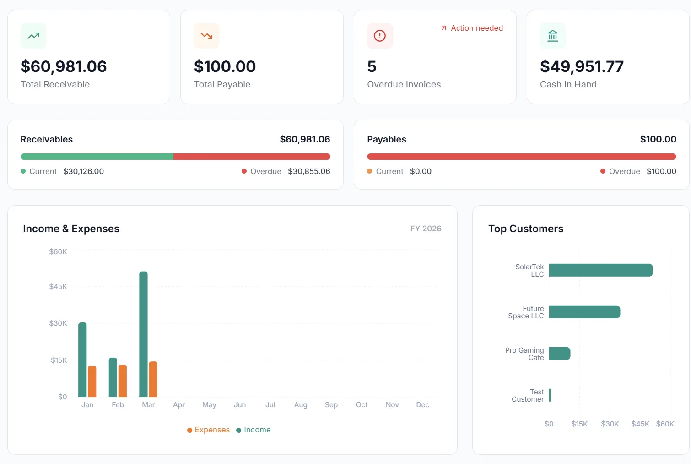
Task: Click the Dec month label on chart axis
Action: [x=423, y=405]
